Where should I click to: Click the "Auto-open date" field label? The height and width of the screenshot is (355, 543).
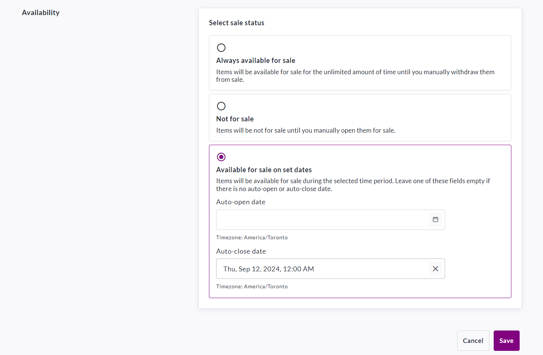point(241,202)
